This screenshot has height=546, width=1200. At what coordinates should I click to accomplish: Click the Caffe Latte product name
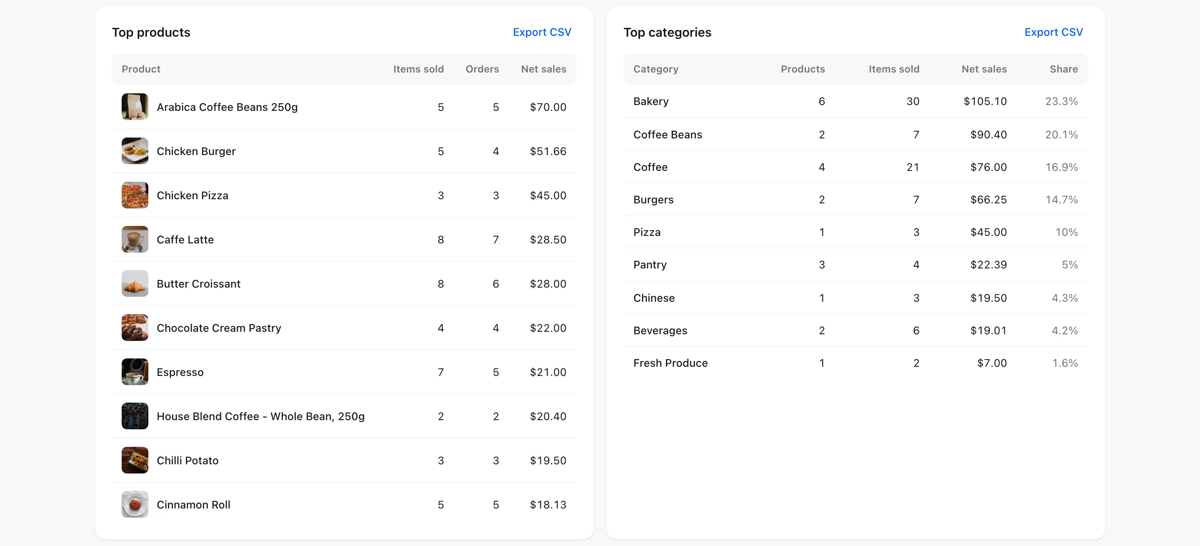pos(185,240)
